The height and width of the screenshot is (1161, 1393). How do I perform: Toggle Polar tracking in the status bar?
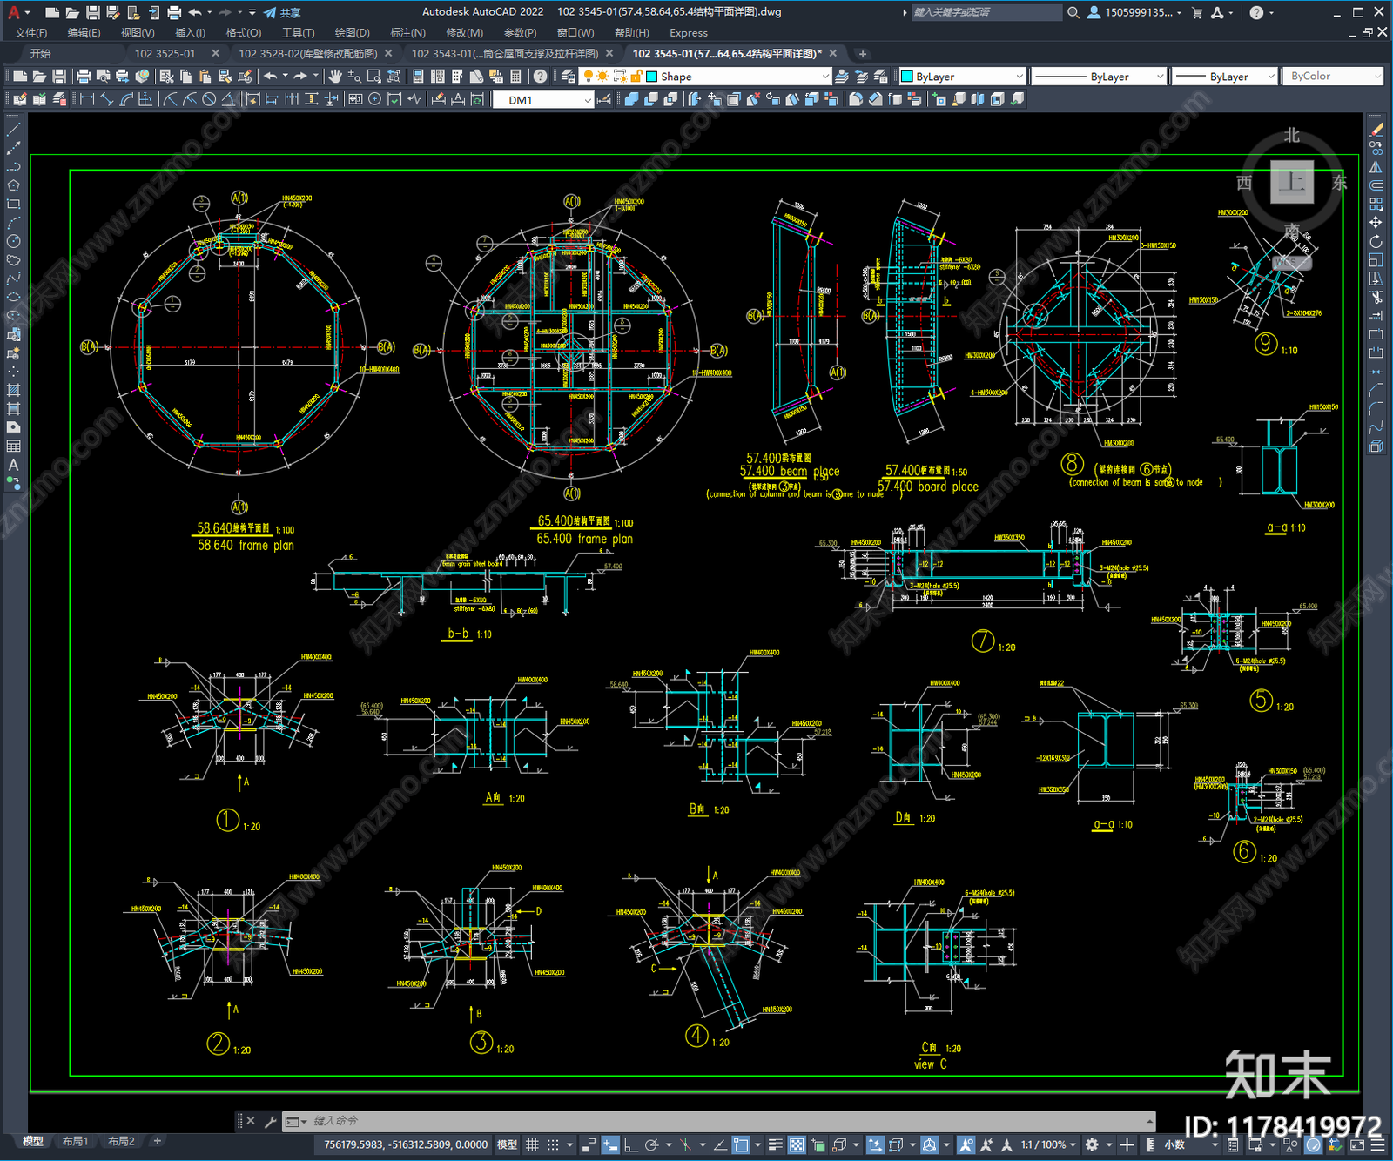click(651, 1144)
